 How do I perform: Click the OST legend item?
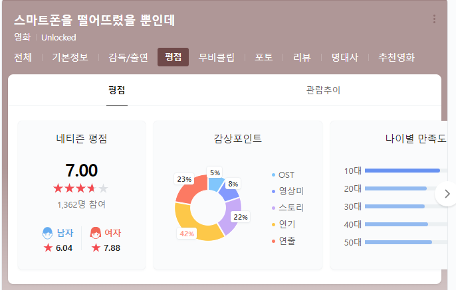(x=283, y=175)
